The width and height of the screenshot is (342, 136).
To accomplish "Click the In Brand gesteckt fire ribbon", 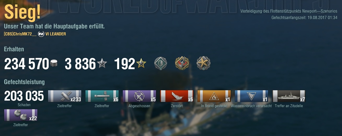I will click(x=214, y=96).
